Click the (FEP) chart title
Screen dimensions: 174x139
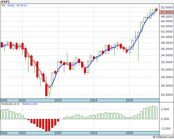coord(5,2)
